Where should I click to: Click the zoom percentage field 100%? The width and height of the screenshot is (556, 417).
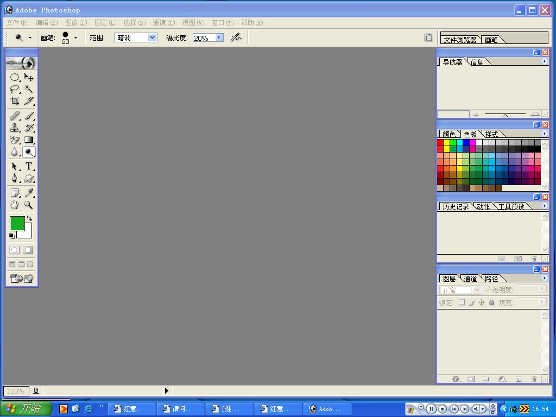(16, 391)
